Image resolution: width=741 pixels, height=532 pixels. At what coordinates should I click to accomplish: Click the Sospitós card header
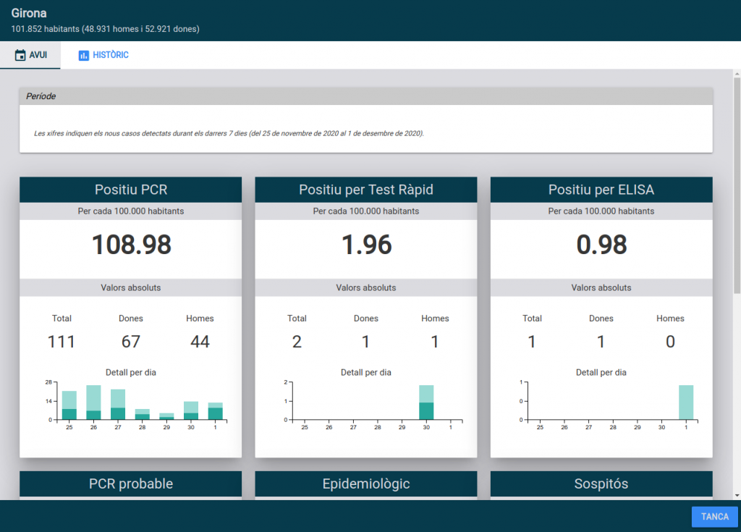click(601, 484)
